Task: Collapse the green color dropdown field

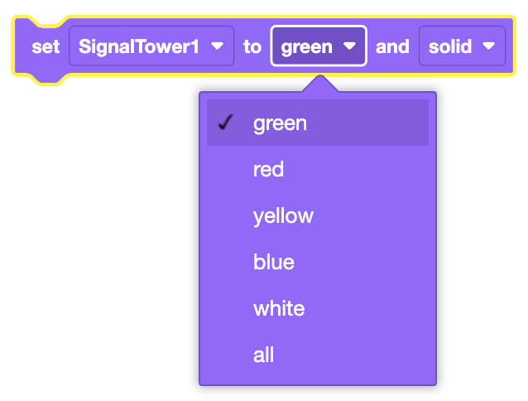Action: click(x=318, y=46)
